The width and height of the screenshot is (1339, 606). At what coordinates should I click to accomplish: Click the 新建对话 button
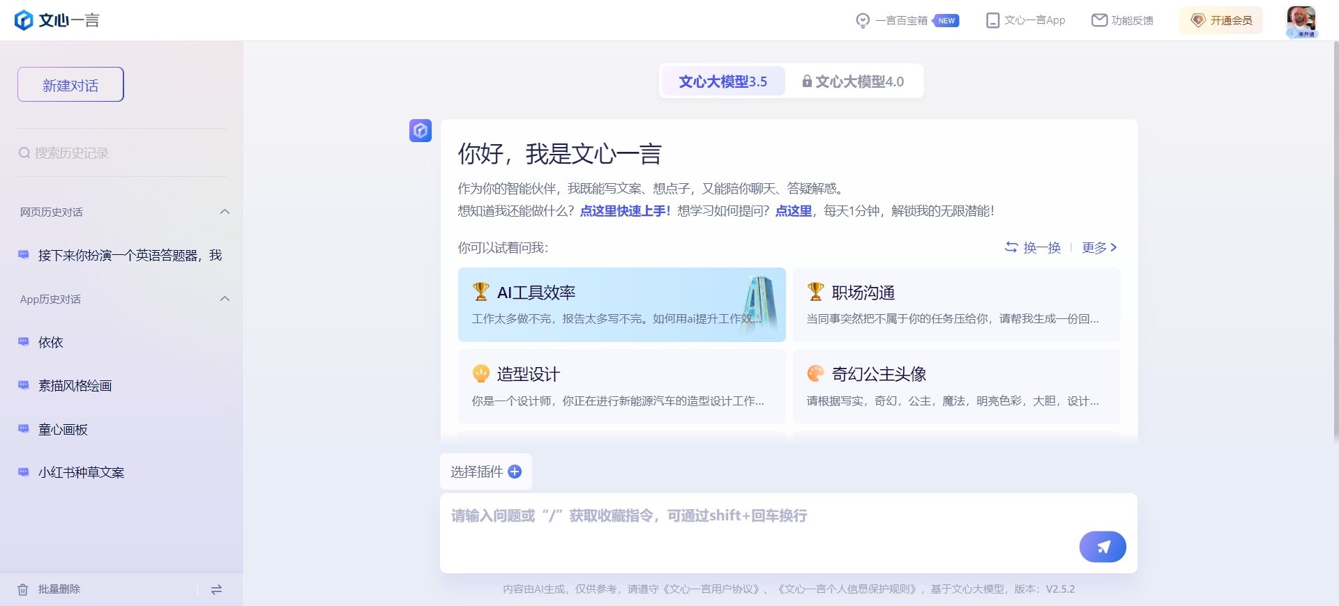pyautogui.click(x=70, y=84)
